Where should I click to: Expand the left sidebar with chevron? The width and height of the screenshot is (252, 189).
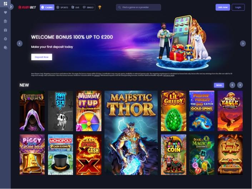click(x=11, y=7)
